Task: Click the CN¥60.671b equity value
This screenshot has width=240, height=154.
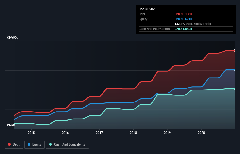Action: [x=183, y=19]
